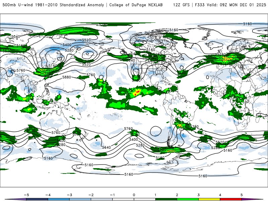268x201 pixels.
Task: Click the legend tick label '4'
Action: [220, 195]
